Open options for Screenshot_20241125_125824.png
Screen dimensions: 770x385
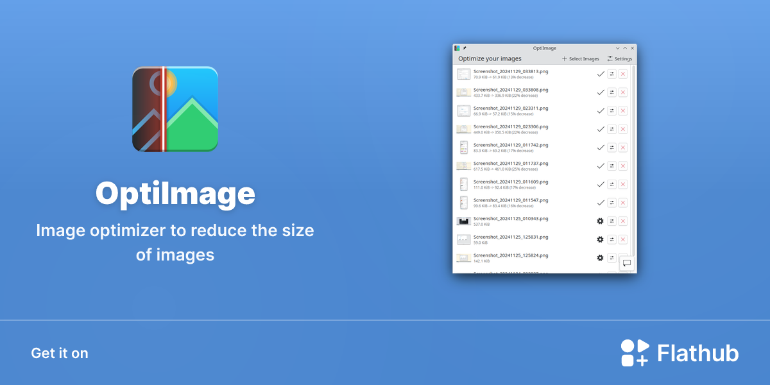click(x=612, y=257)
